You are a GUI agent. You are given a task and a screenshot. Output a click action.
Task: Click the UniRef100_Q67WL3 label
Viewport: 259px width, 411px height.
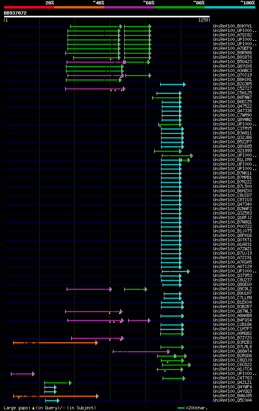(x=232, y=311)
